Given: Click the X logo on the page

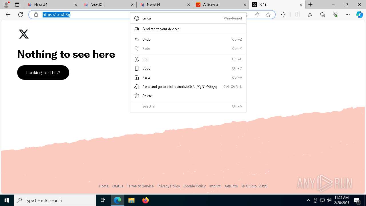Looking at the screenshot, I should coord(24,34).
